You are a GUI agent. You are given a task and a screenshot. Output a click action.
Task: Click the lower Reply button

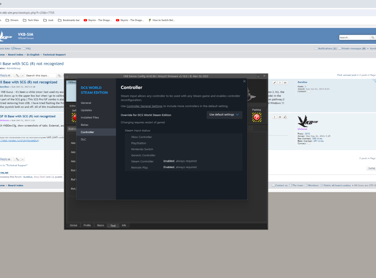click(6, 159)
